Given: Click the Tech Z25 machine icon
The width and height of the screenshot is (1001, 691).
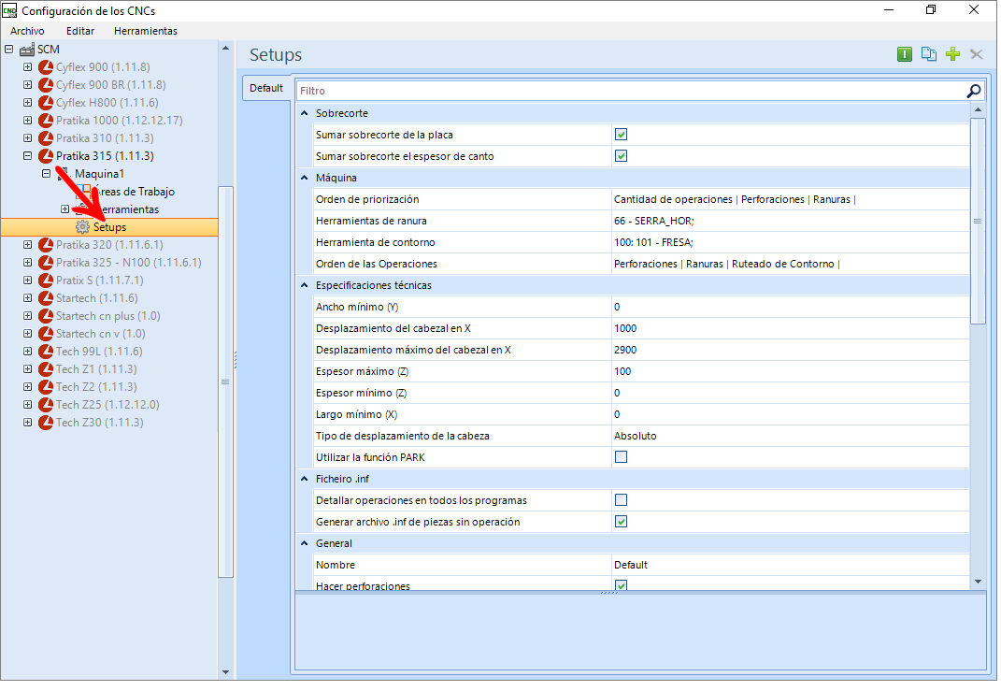Looking at the screenshot, I should [45, 404].
